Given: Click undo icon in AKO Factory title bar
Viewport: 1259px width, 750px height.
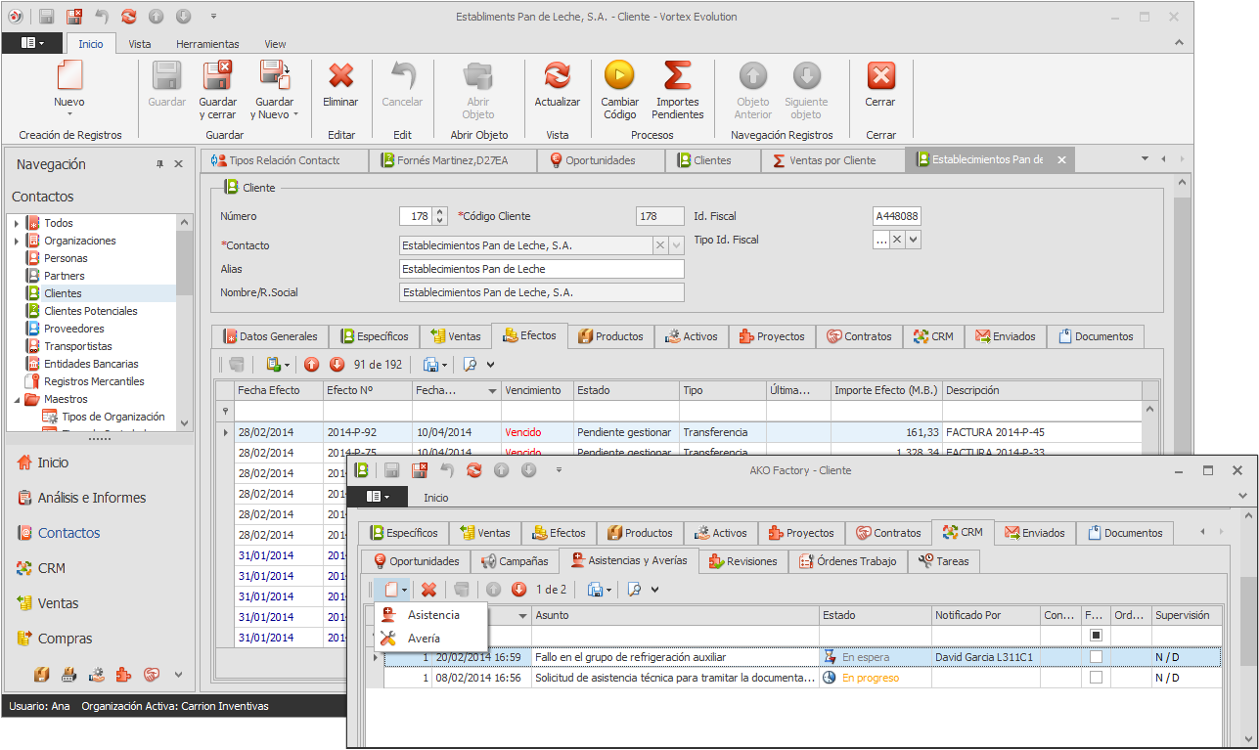Looking at the screenshot, I should (447, 470).
